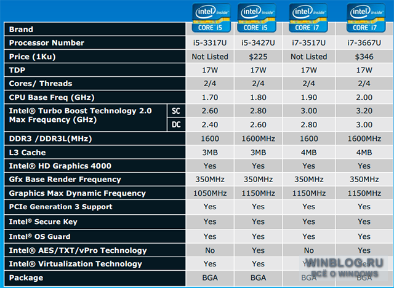The height and width of the screenshot is (288, 394).
Task: Click 'BGA' package cell for i5-3427U
Action: 258,278
